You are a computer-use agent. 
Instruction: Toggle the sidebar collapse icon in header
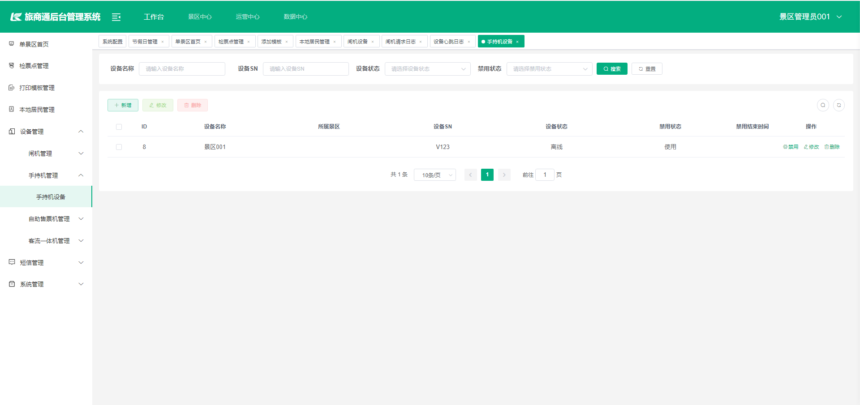click(x=116, y=17)
